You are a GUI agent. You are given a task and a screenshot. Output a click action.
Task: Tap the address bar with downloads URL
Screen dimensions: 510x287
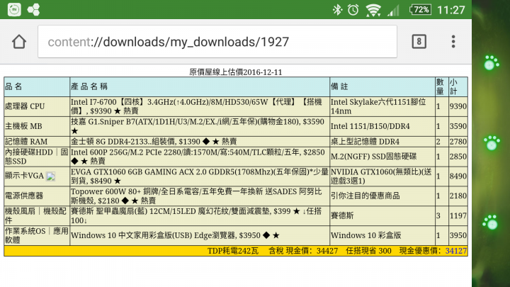click(217, 42)
